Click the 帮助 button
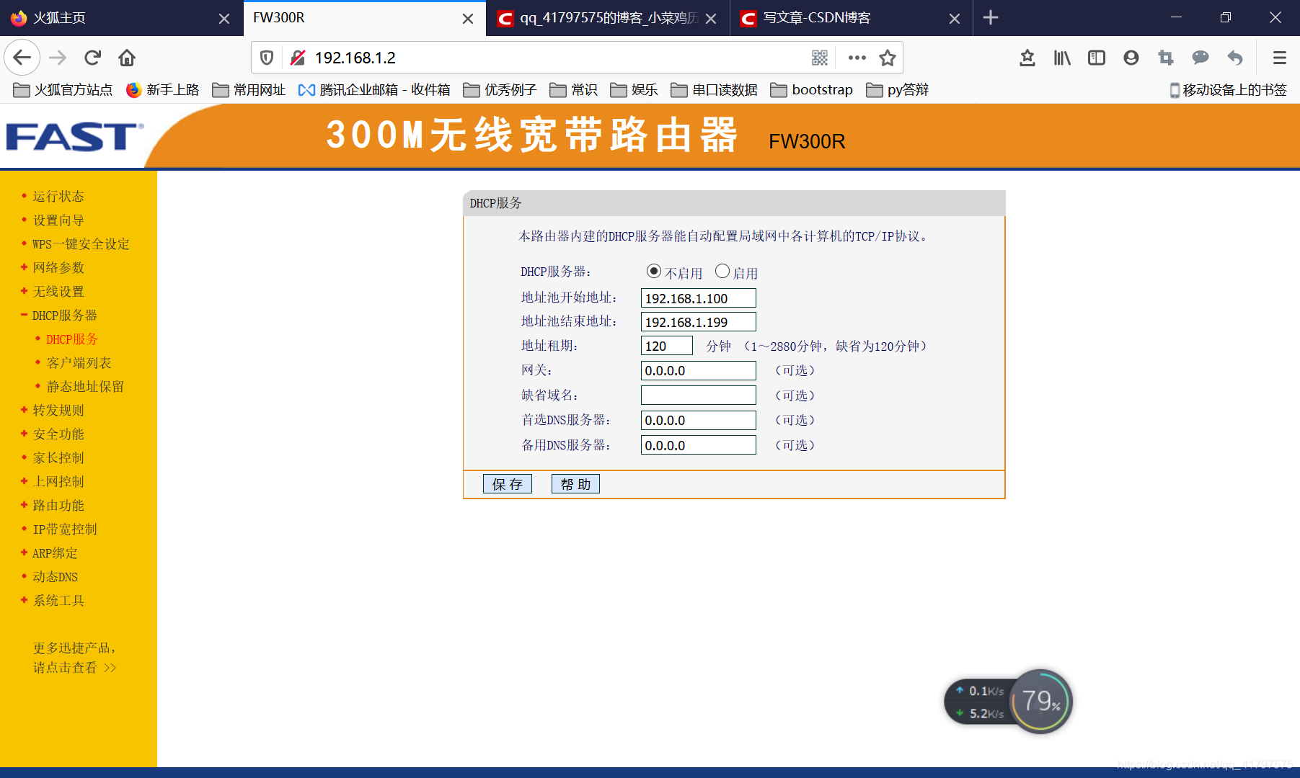The width and height of the screenshot is (1300, 778). tap(575, 484)
